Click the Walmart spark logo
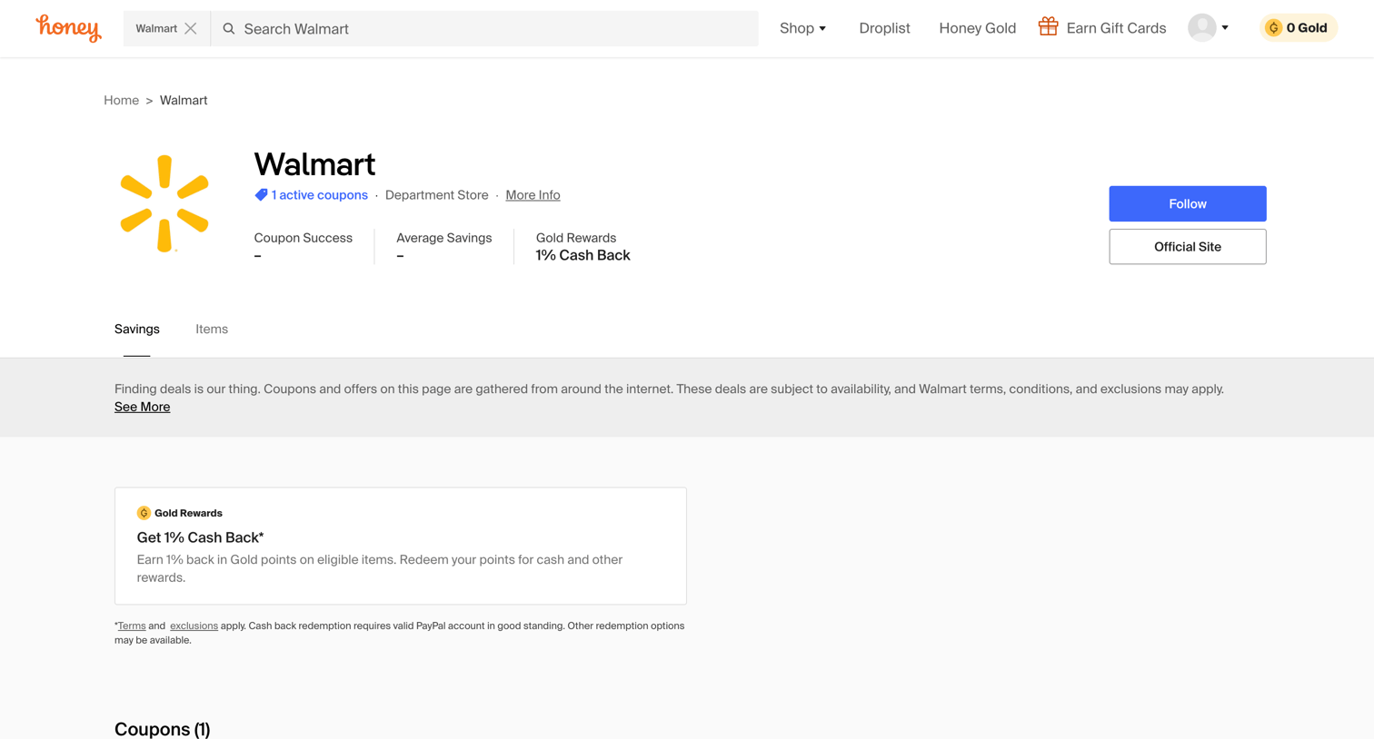1374x739 pixels. (x=164, y=203)
